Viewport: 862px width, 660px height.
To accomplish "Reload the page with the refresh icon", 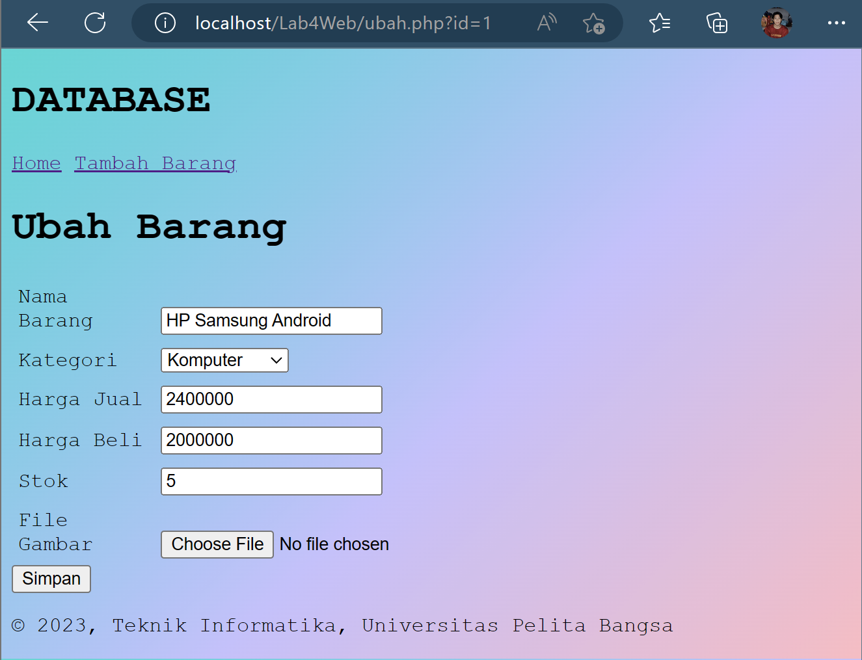I will (x=95, y=23).
